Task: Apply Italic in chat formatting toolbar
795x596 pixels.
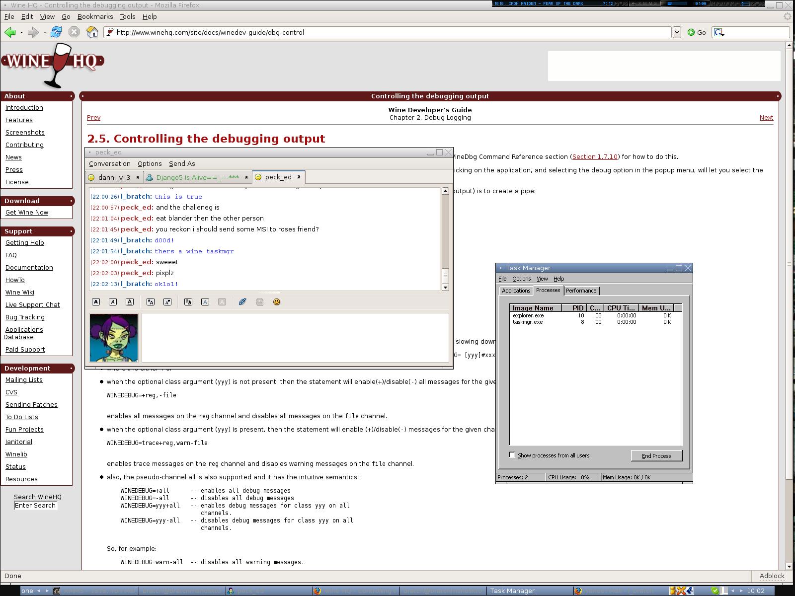Action: [113, 302]
